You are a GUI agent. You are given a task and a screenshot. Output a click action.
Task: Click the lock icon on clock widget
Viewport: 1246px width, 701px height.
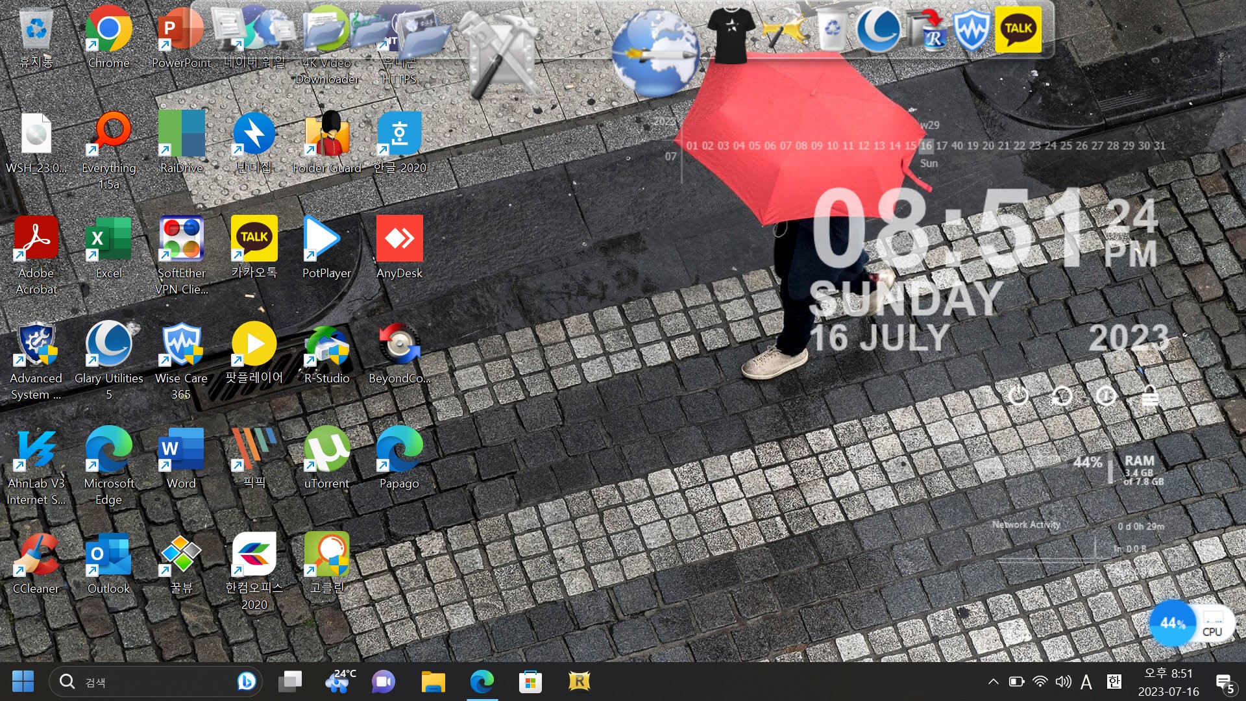tap(1150, 395)
